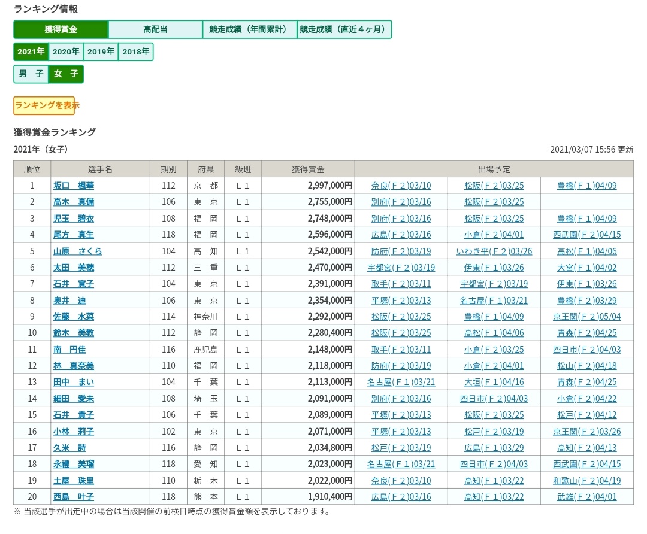
Task: Open player 児玉 碧衣 profile link
Action: point(74,219)
